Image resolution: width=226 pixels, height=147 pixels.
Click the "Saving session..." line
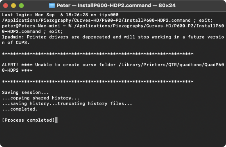coord(25,92)
